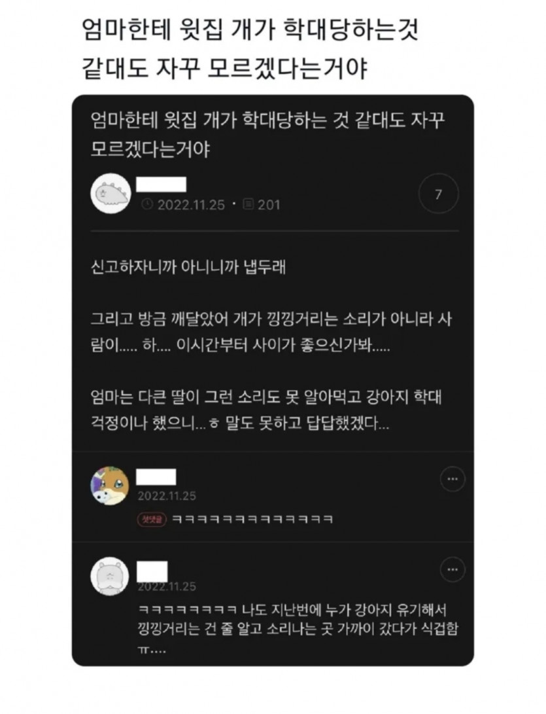Click the post's 2022.11.25 date next to 201
This screenshot has height=714, width=546.
click(x=191, y=205)
